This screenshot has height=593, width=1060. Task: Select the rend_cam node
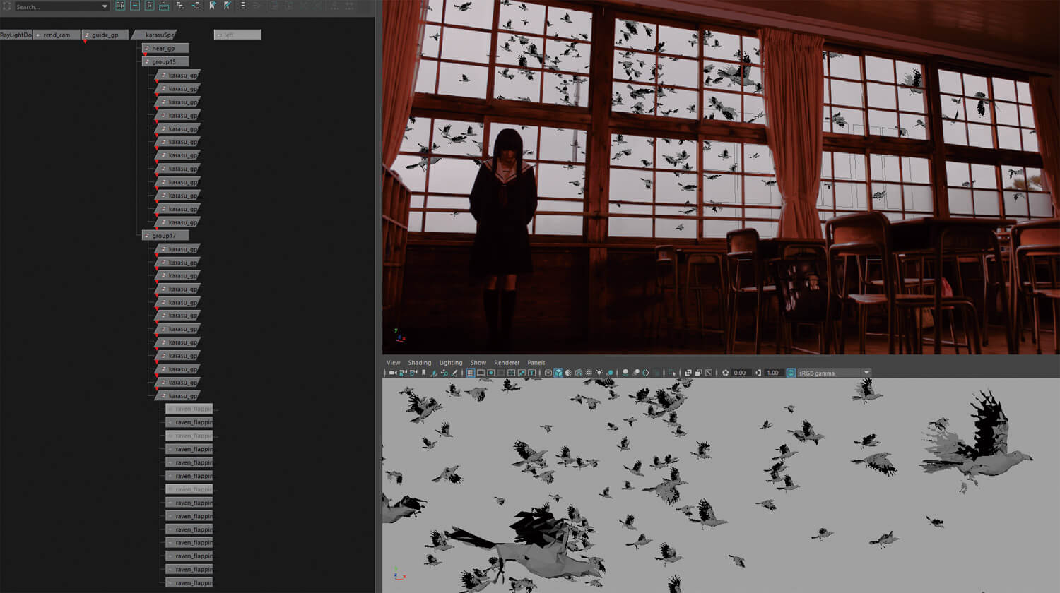(57, 35)
